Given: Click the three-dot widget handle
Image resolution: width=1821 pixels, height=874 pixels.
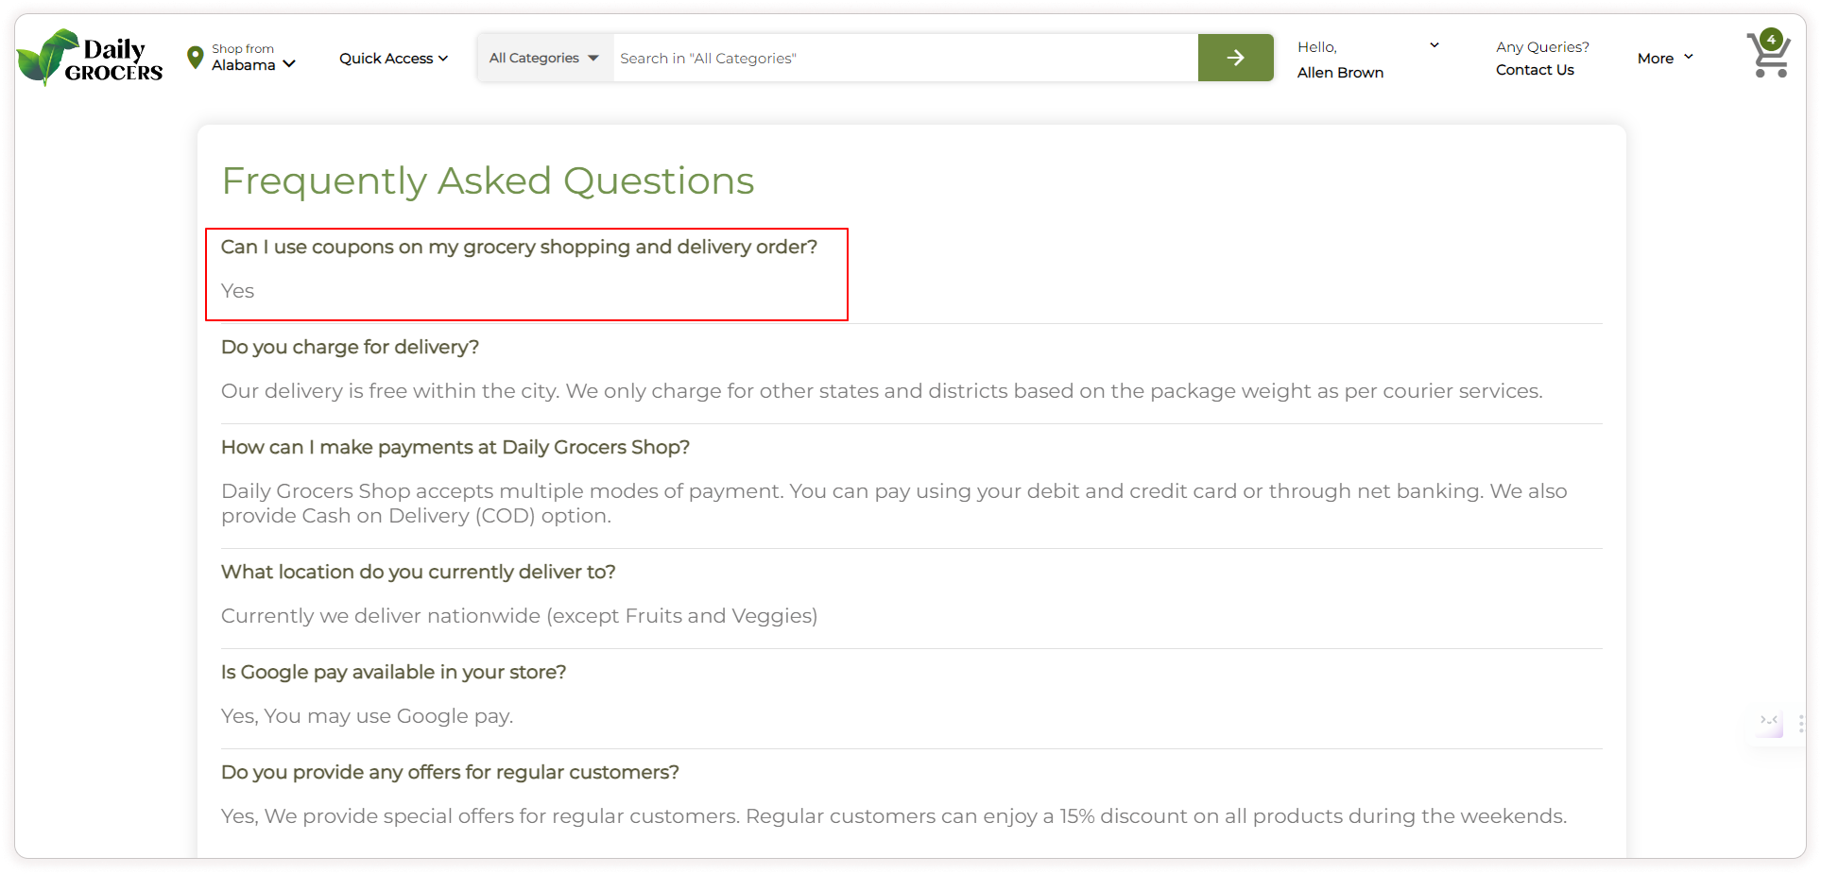Looking at the screenshot, I should tap(1801, 724).
